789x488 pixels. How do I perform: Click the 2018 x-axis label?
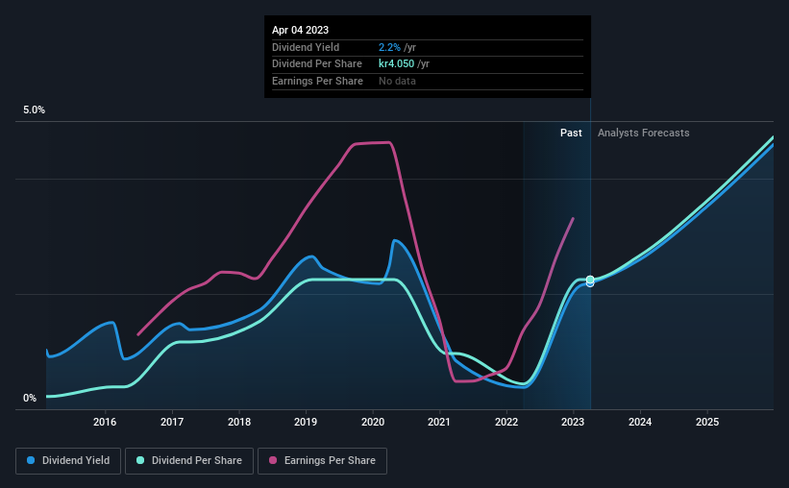tap(239, 422)
